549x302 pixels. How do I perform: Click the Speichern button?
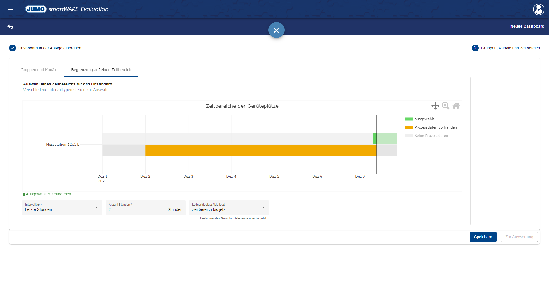483,237
